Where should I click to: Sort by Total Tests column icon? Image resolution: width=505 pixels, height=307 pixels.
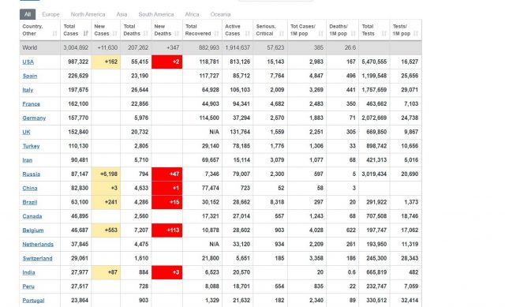(x=384, y=33)
